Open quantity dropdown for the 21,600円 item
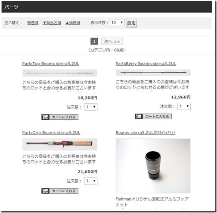Image resolution: width=217 pixels, height=213 pixels. click(90, 181)
